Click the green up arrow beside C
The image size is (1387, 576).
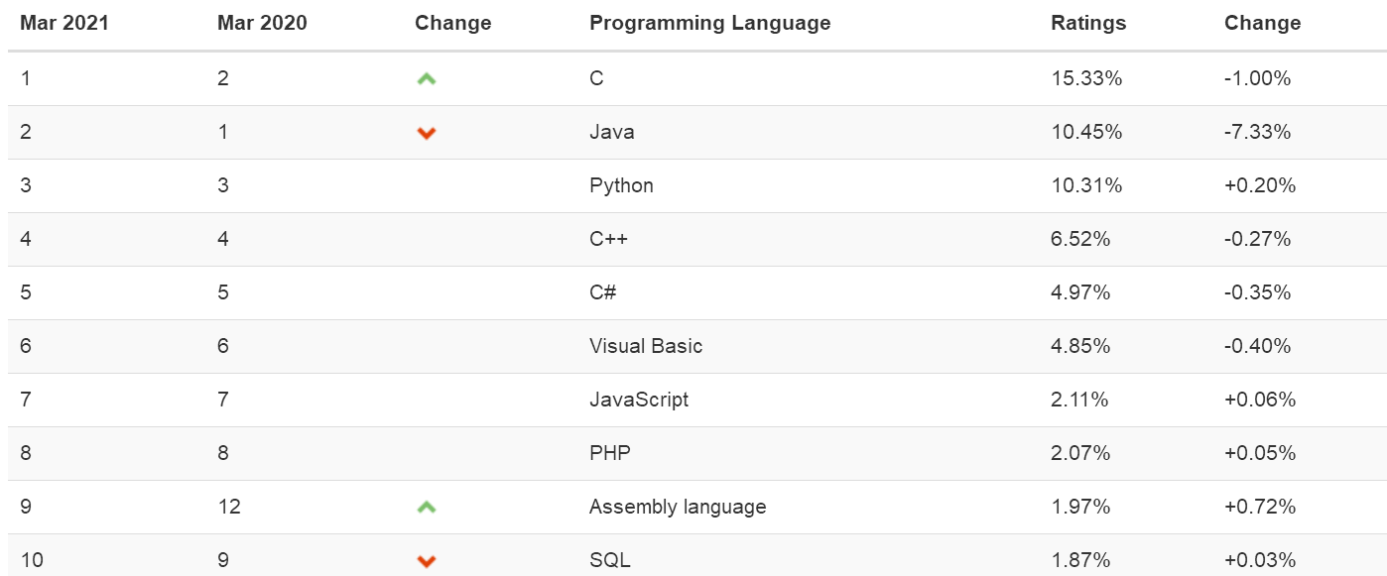click(x=427, y=78)
